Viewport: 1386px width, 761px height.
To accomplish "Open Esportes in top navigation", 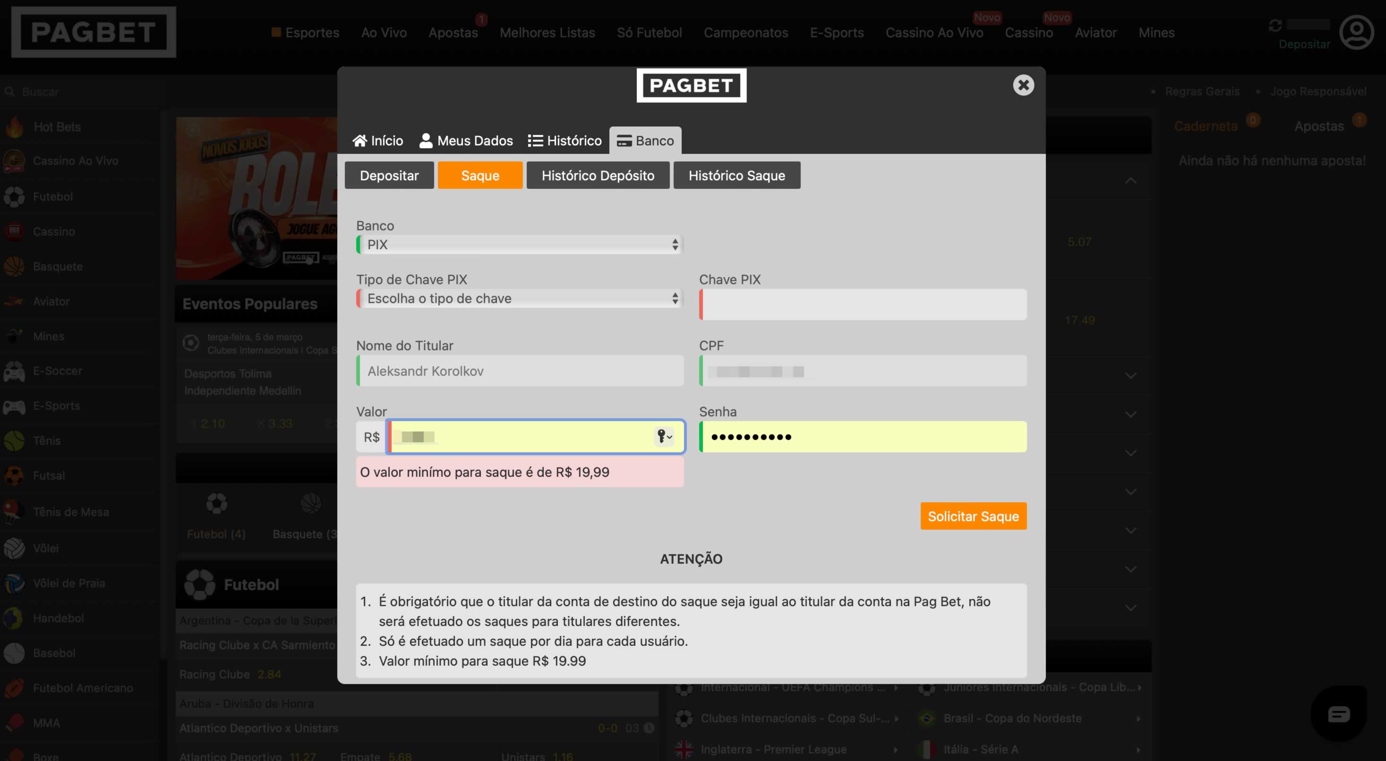I will point(311,33).
